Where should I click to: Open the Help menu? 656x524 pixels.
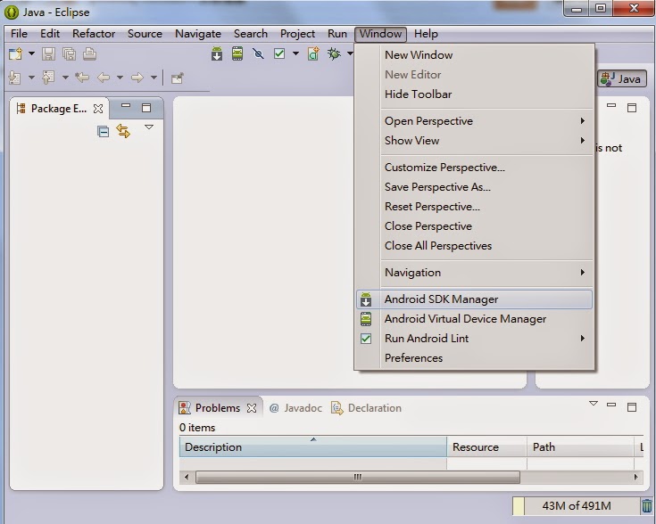(x=426, y=34)
